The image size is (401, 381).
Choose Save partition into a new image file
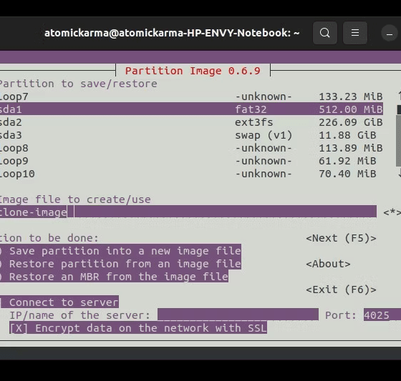(120, 251)
